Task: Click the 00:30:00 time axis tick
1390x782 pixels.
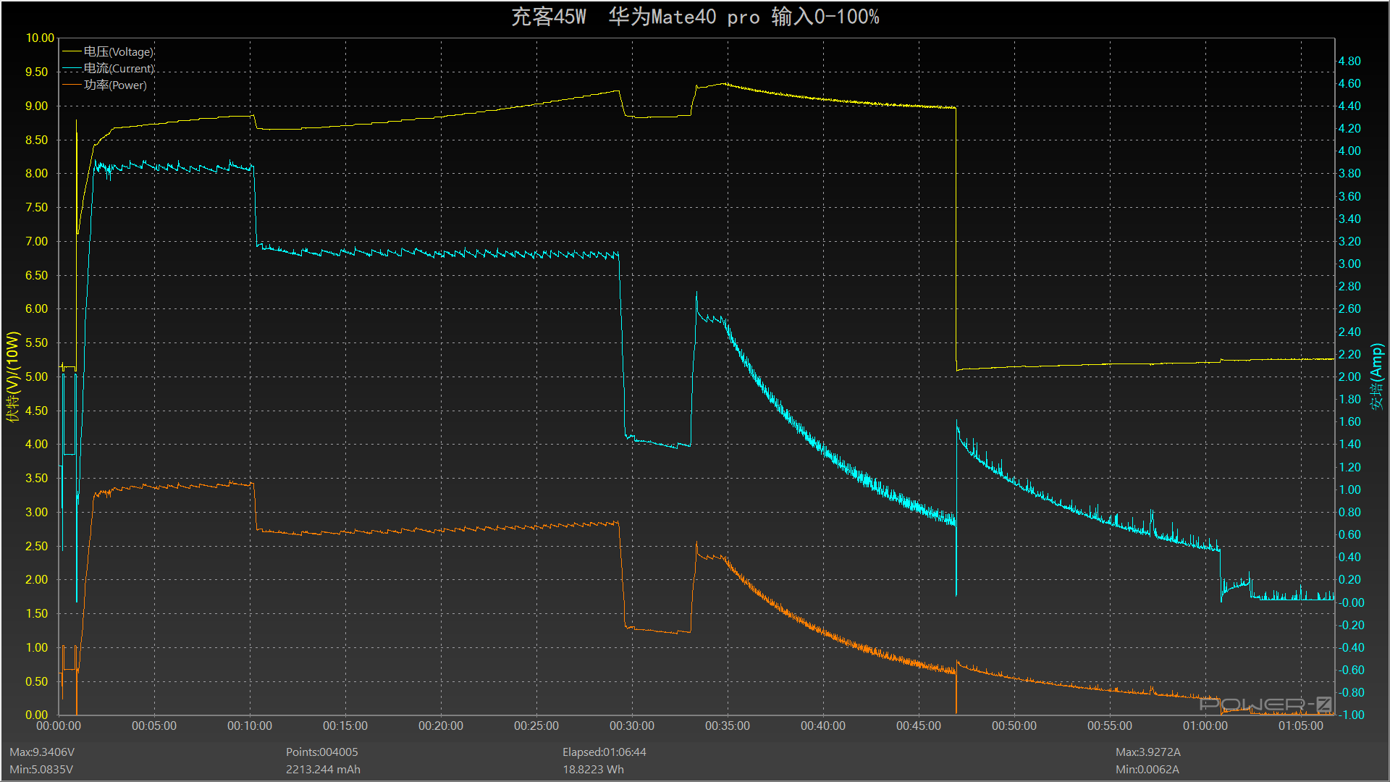Action: pos(632,726)
